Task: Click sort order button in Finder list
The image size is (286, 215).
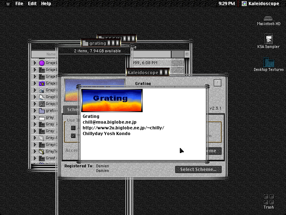Action: click(x=187, y=54)
